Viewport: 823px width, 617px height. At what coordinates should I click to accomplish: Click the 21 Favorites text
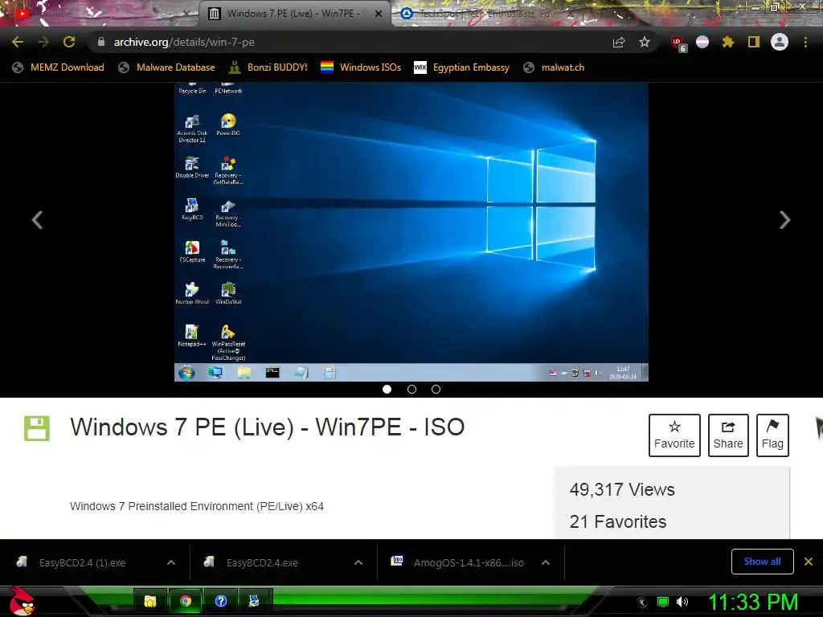click(x=618, y=521)
